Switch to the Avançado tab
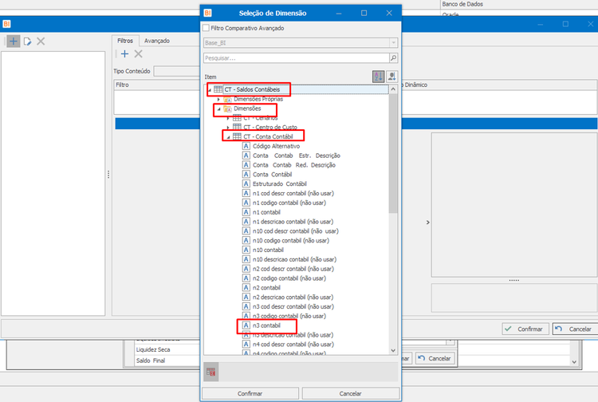598x402 pixels. tap(157, 41)
